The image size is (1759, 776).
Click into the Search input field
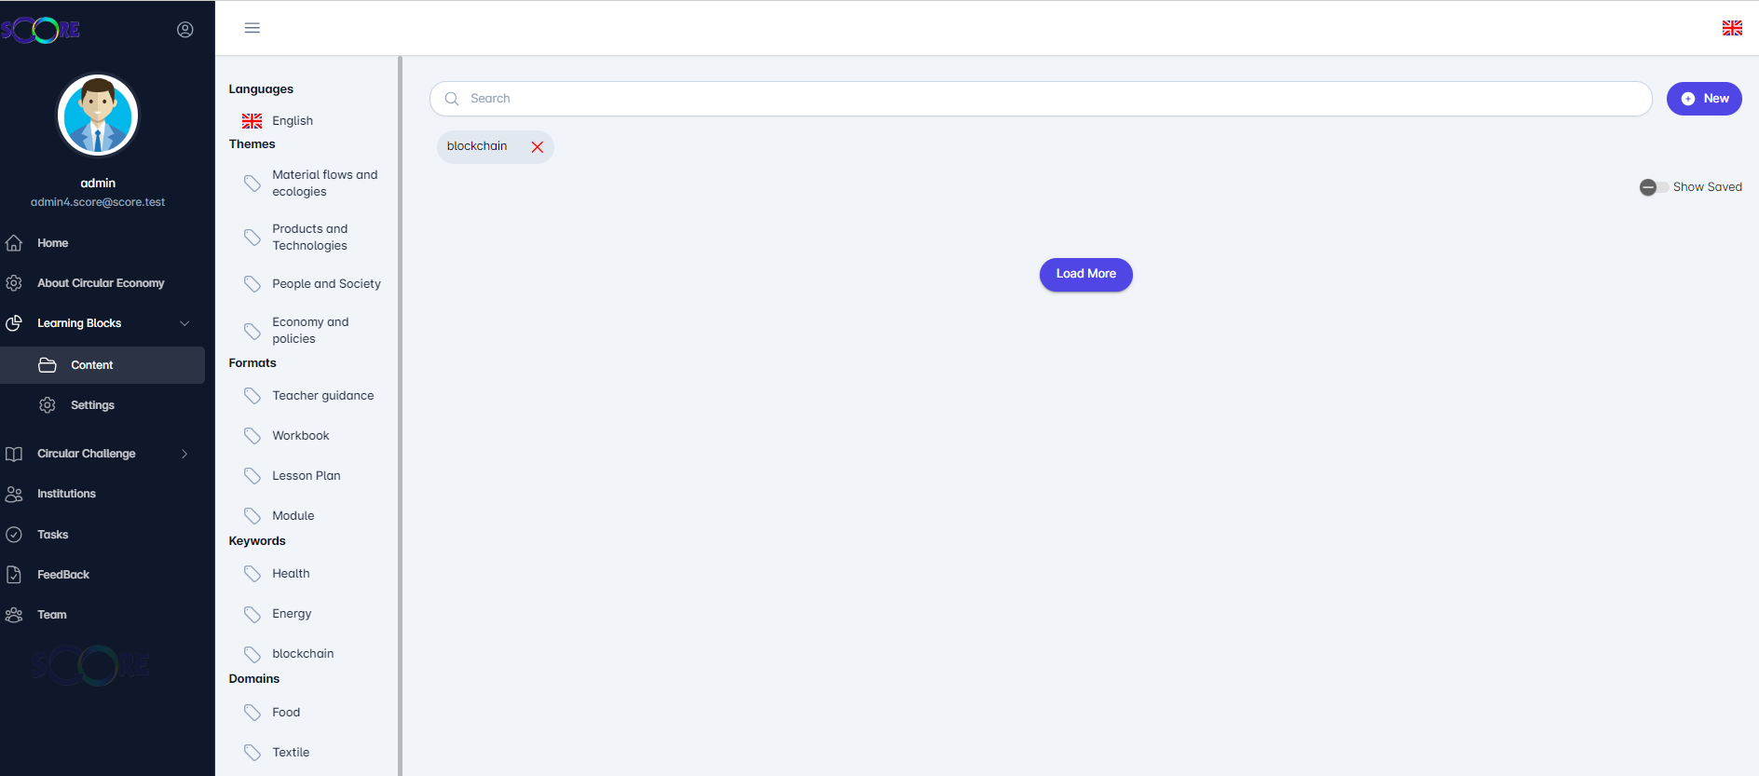[x=1041, y=99]
